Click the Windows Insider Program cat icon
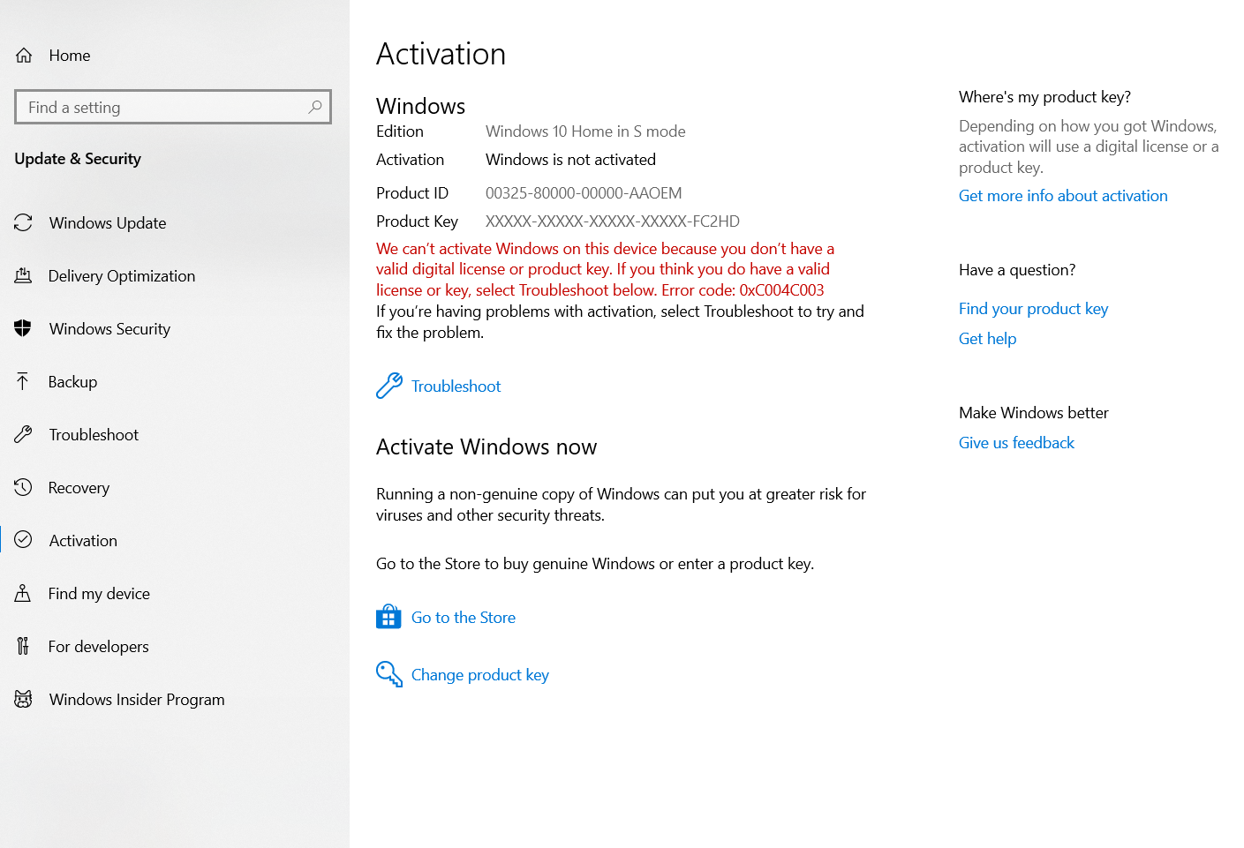The height and width of the screenshot is (848, 1244). 23,699
